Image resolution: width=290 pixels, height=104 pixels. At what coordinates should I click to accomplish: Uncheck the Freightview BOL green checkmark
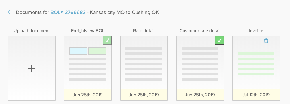coord(107,40)
